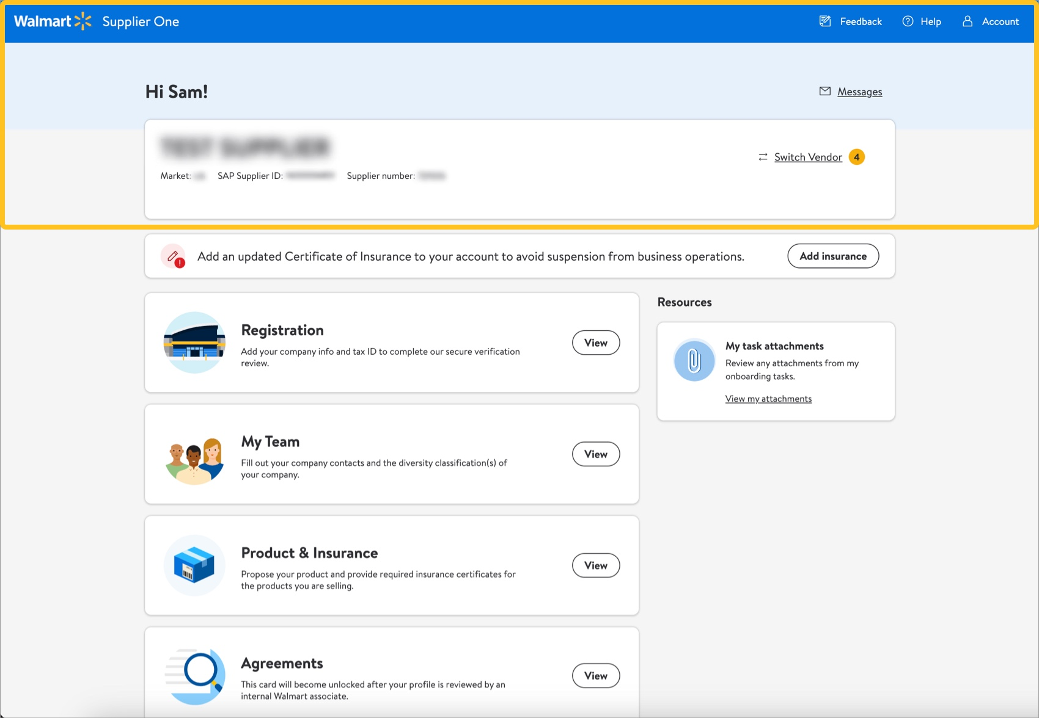This screenshot has width=1039, height=718.
Task: Click the Switch Vendor link
Action: 808,157
